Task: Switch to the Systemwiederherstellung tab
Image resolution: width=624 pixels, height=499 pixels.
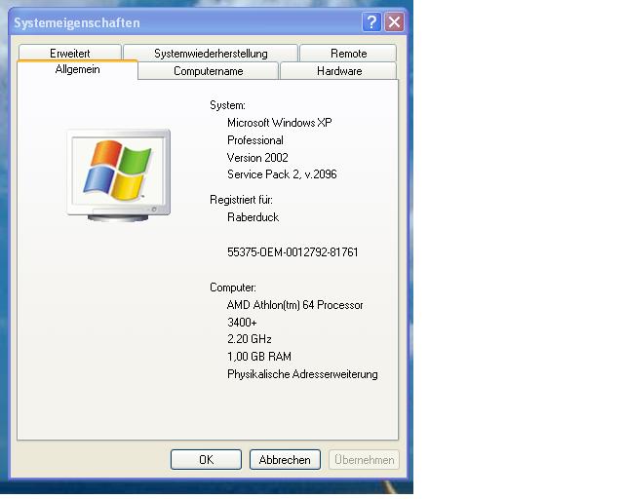Action: [211, 53]
